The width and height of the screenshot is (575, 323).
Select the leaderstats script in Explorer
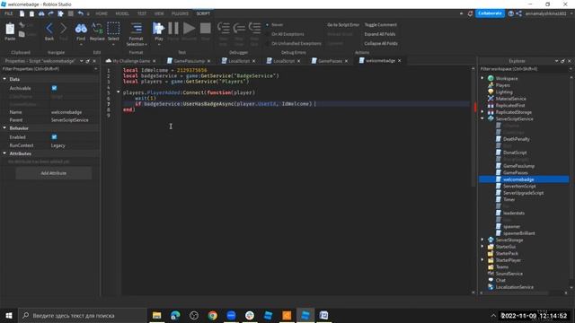(x=513, y=214)
